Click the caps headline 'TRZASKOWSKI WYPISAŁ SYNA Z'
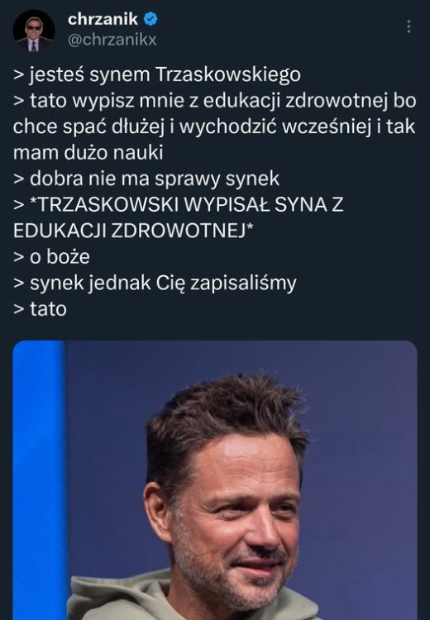Viewport: 430px width, 620px height. 187,205
